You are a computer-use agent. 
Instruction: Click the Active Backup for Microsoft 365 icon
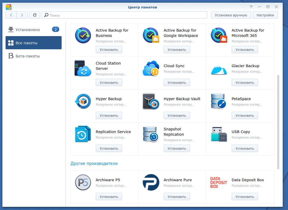pos(219,35)
